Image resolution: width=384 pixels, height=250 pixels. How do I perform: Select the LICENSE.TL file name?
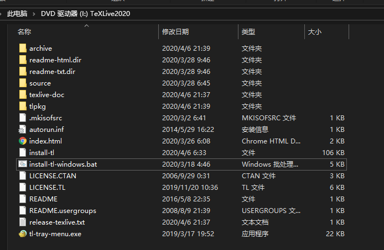coord(47,188)
